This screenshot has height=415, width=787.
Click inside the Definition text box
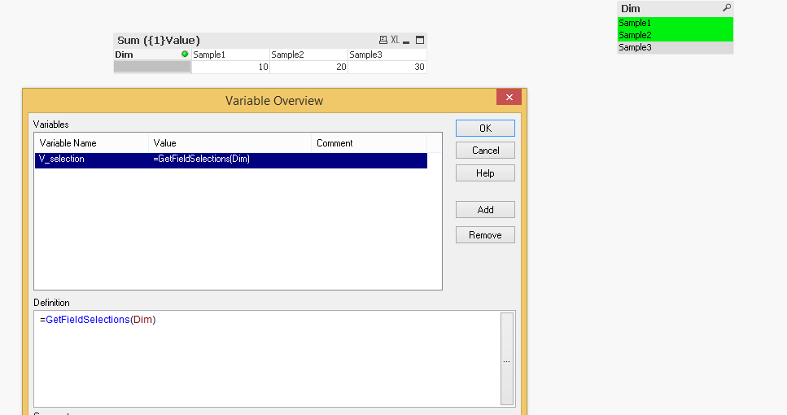click(x=267, y=359)
